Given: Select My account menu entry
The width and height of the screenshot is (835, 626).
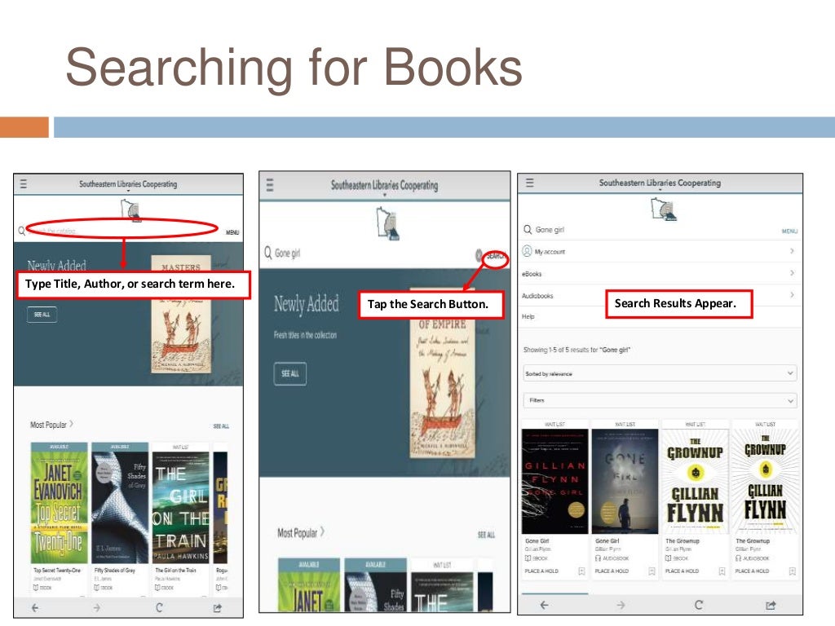Looking at the screenshot, I should 550,252.
